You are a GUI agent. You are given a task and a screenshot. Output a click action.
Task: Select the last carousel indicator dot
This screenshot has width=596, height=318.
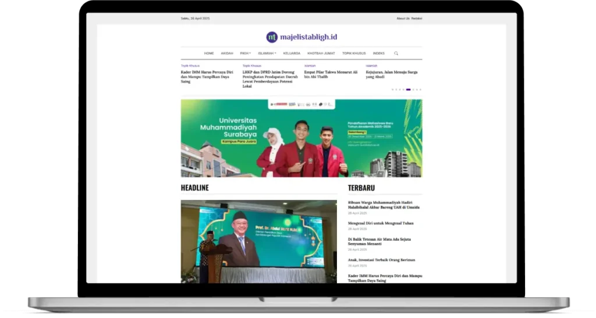(x=420, y=90)
